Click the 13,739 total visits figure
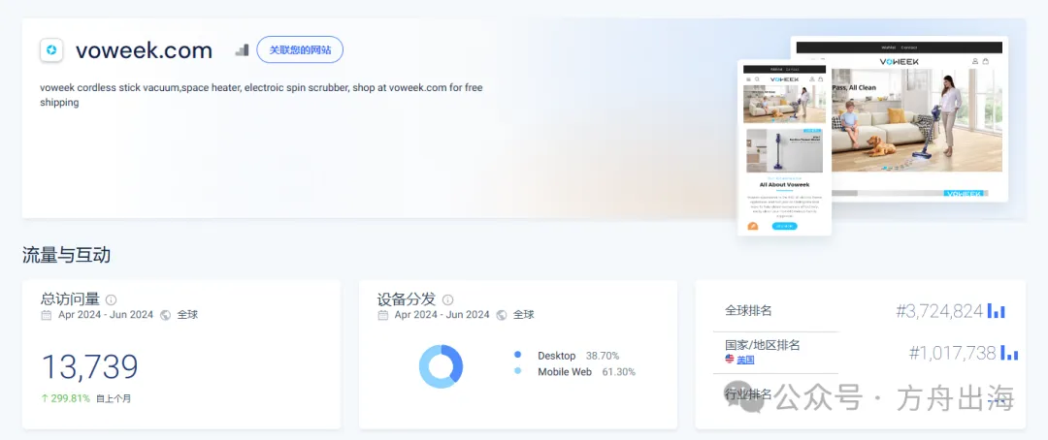The image size is (1048, 440). click(x=90, y=366)
